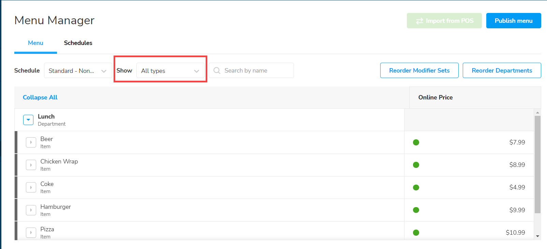The image size is (547, 249).
Task: Click the magnifier icon in search box
Action: coord(217,71)
